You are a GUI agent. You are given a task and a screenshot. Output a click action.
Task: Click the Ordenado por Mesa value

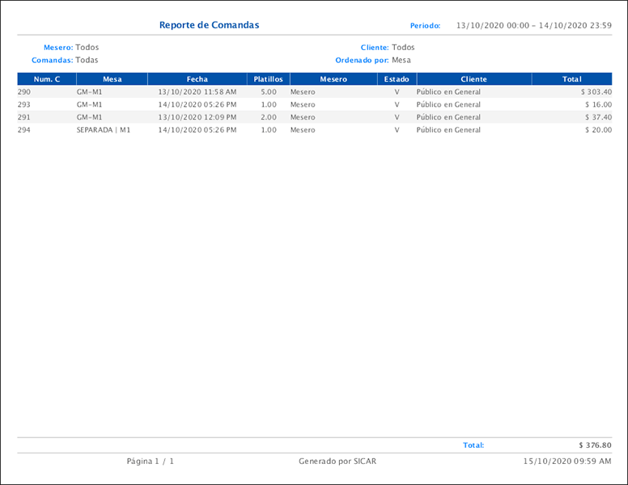401,60
